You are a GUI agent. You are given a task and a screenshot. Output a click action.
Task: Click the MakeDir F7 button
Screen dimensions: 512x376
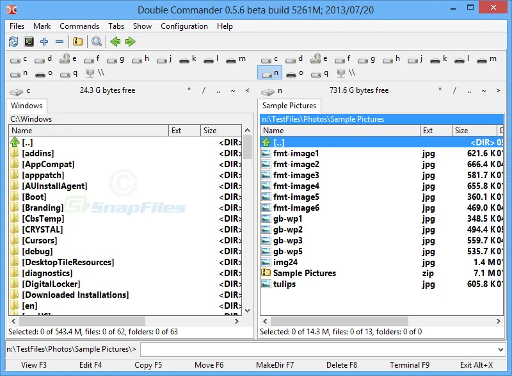pyautogui.click(x=275, y=365)
